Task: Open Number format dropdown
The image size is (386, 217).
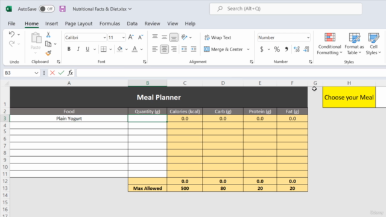Action: pyautogui.click(x=308, y=37)
